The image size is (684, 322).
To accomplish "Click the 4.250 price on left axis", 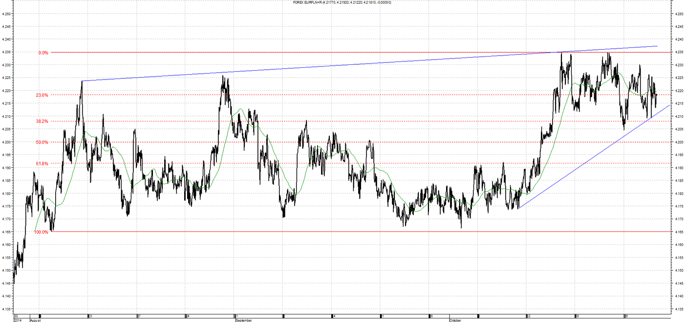I will tap(6, 14).
